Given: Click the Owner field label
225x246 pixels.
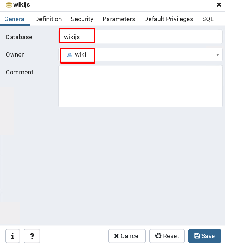Looking at the screenshot, I should point(15,54).
